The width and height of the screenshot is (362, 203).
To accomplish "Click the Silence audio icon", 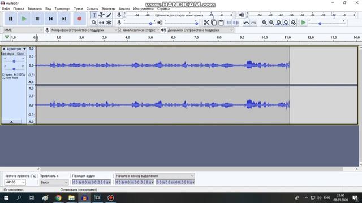I will (236, 23).
